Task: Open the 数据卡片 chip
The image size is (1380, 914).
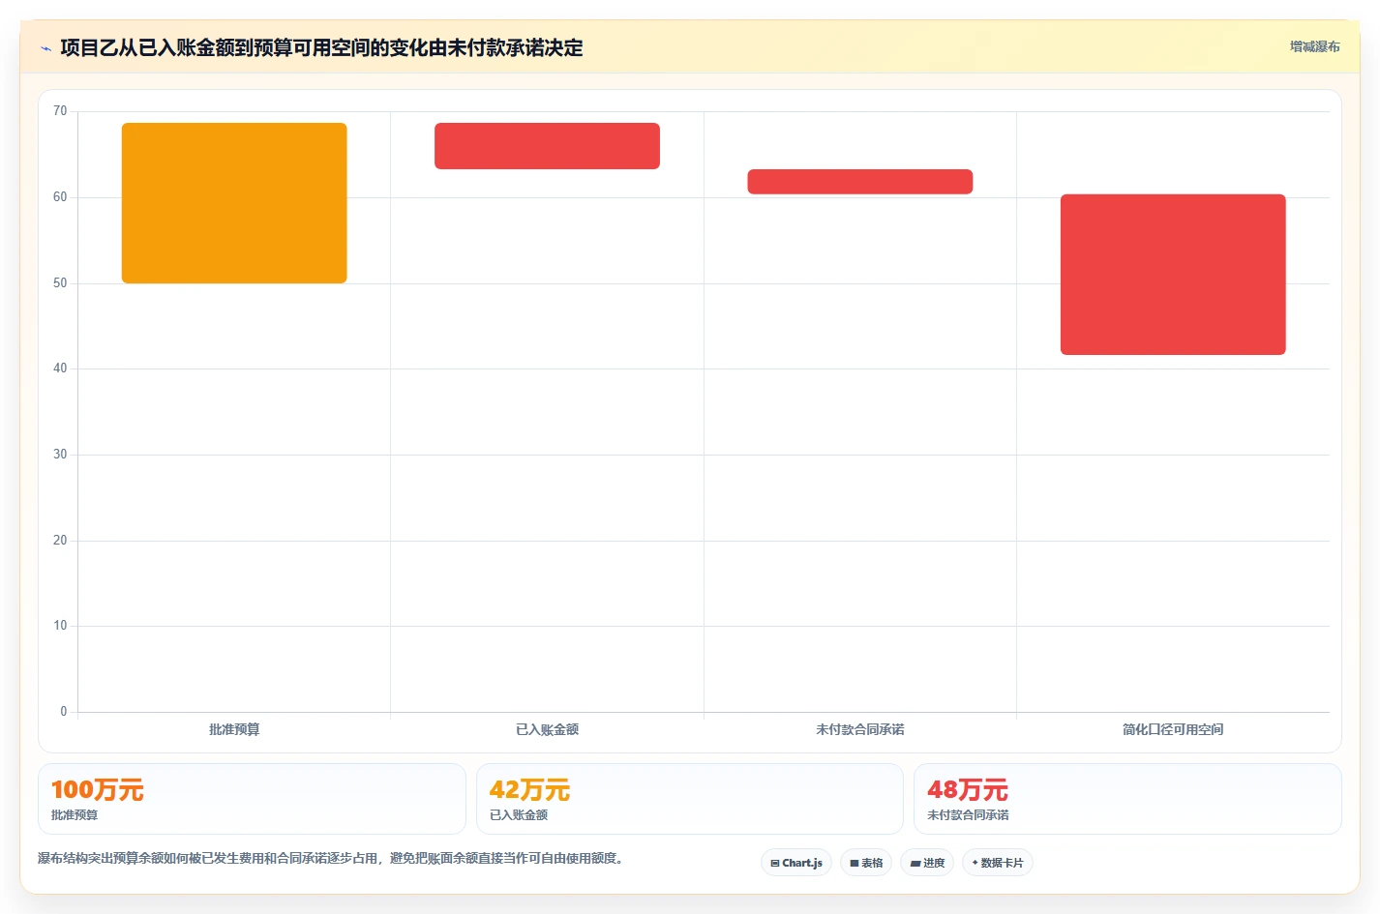Action: coord(998,863)
